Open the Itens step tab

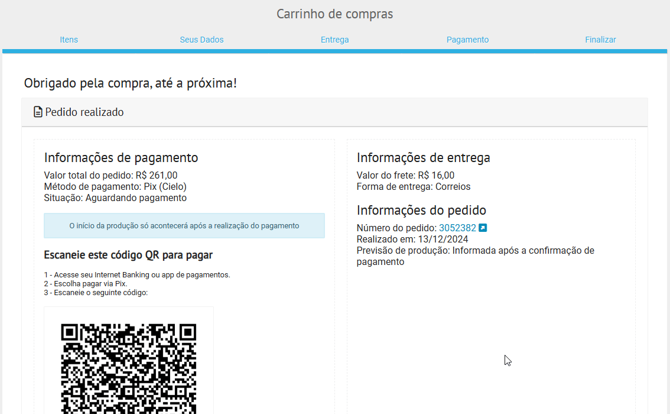69,40
